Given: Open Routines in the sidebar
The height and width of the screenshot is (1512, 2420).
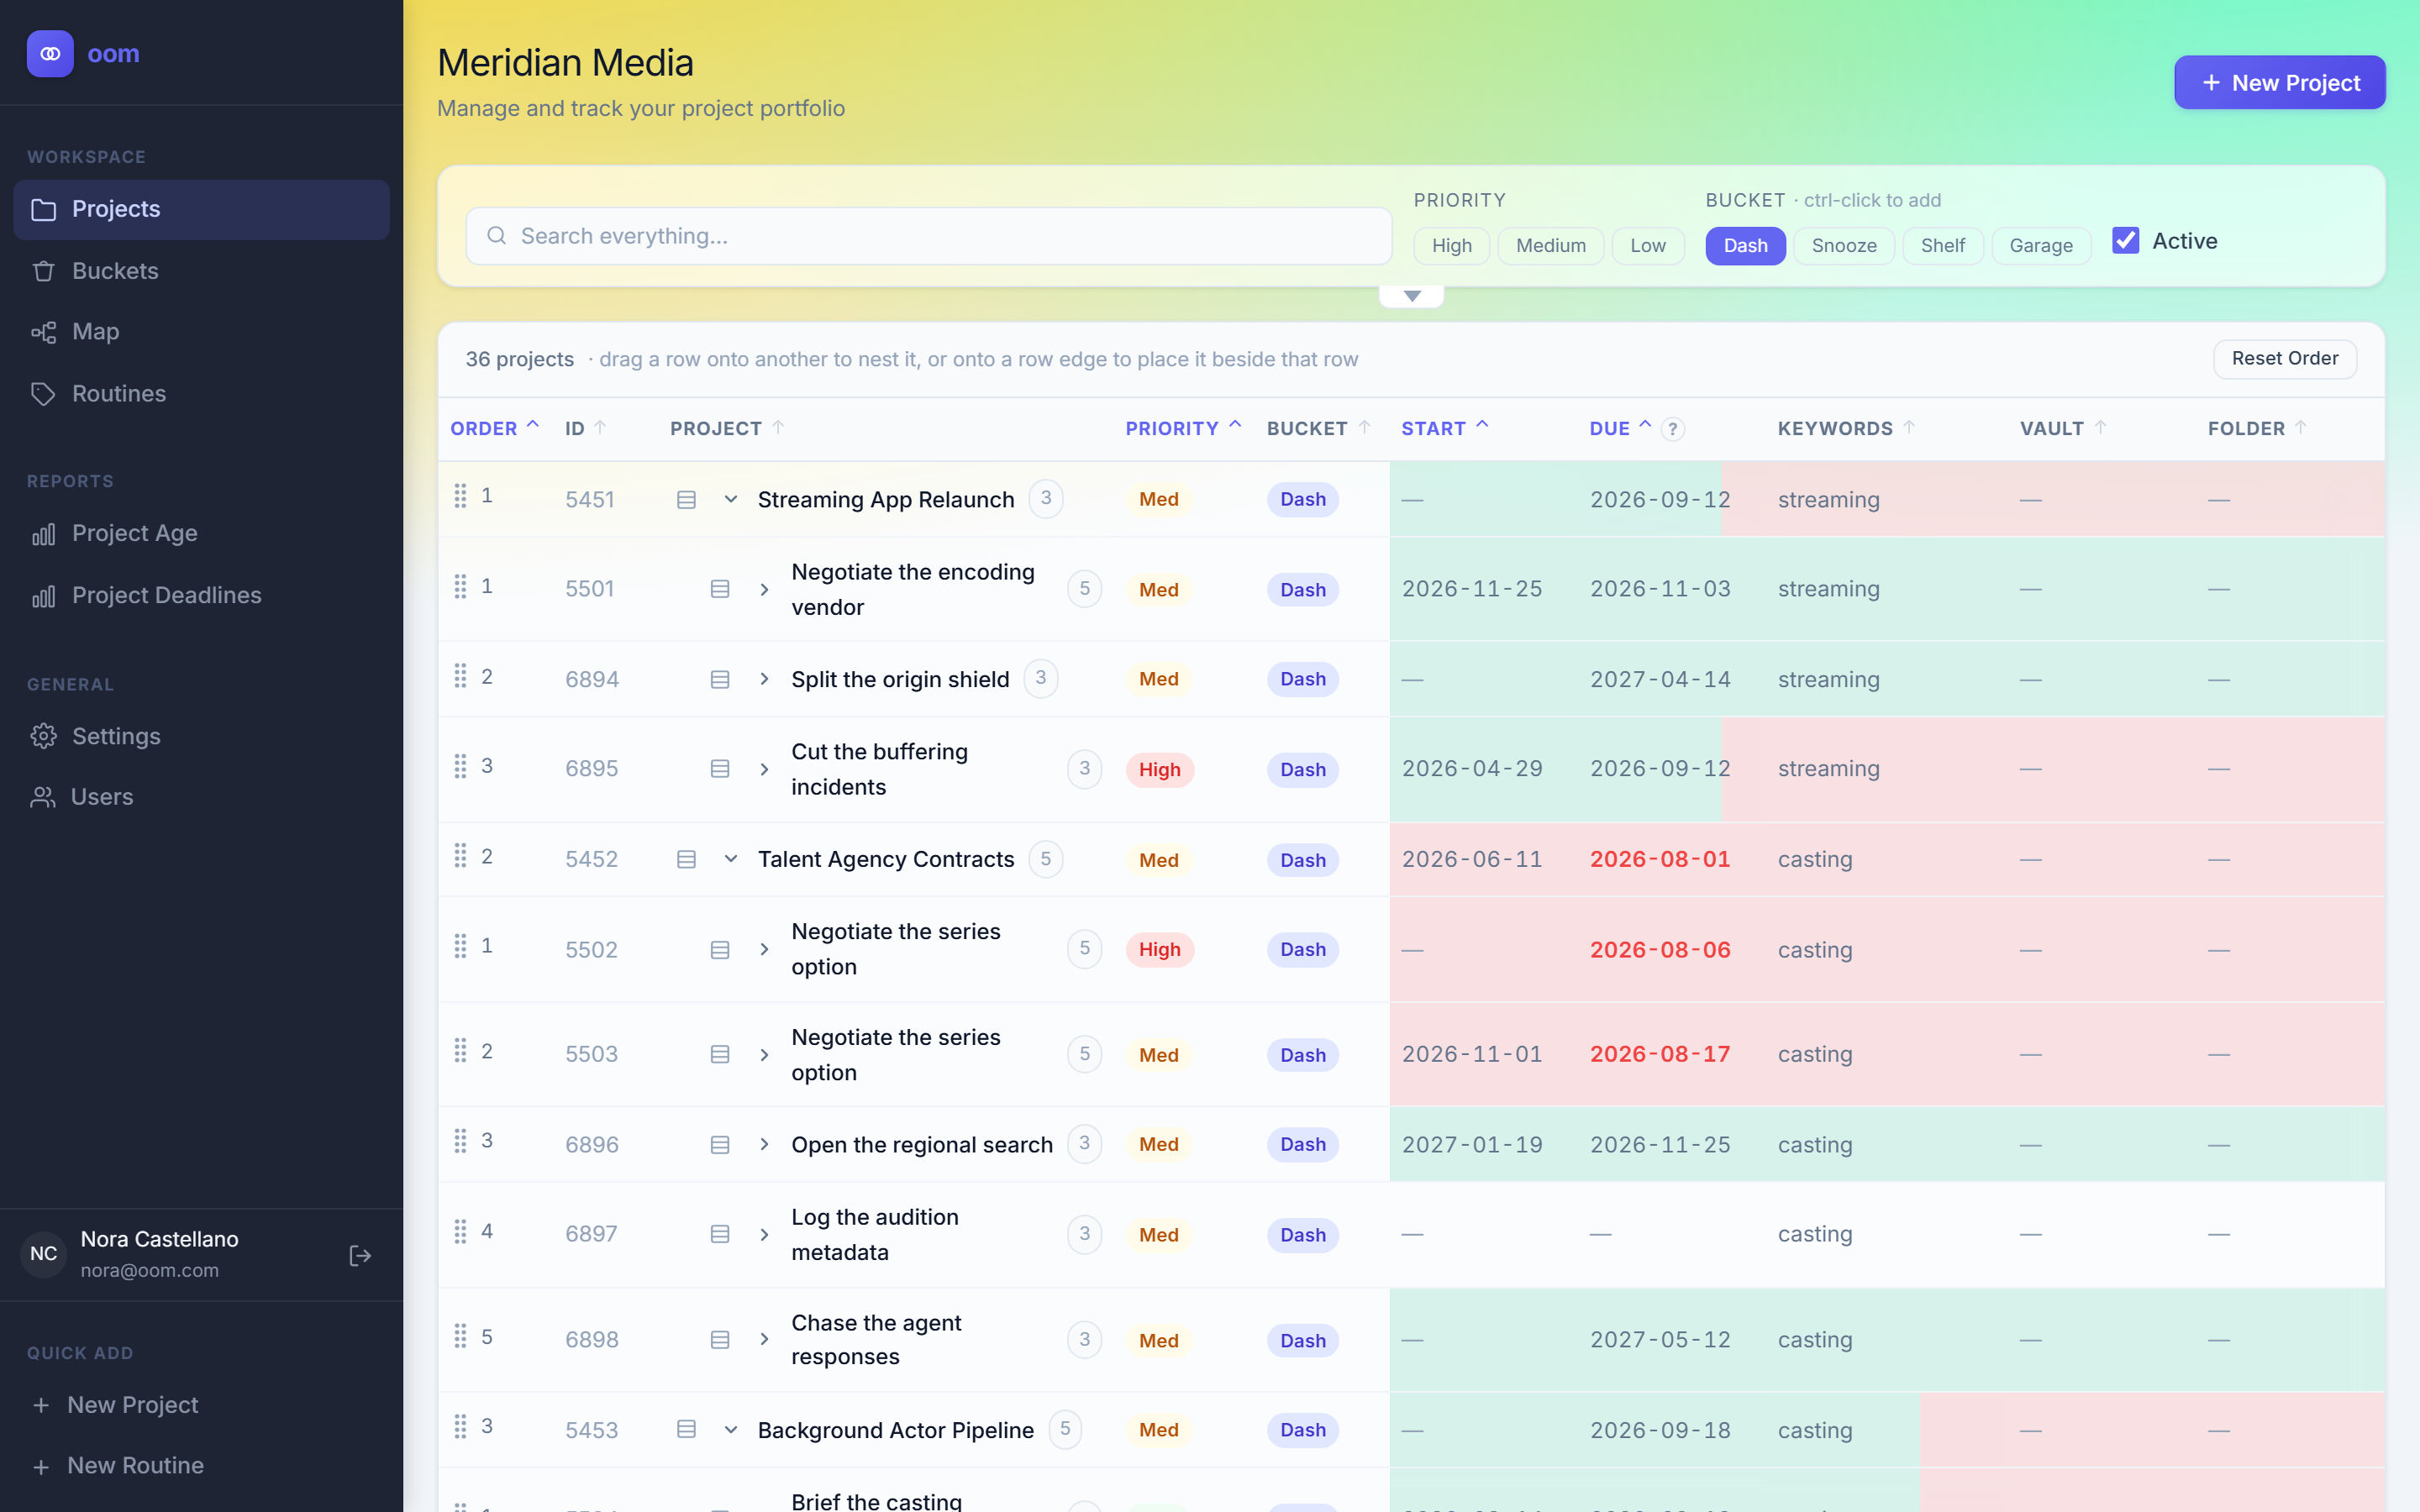Looking at the screenshot, I should [x=201, y=393].
